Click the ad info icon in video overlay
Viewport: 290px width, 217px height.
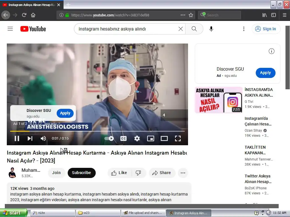click(x=40, y=124)
